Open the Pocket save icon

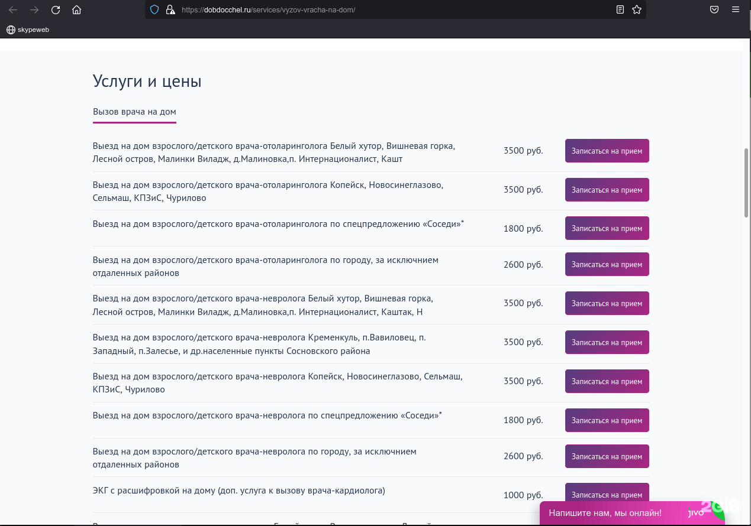pos(714,10)
